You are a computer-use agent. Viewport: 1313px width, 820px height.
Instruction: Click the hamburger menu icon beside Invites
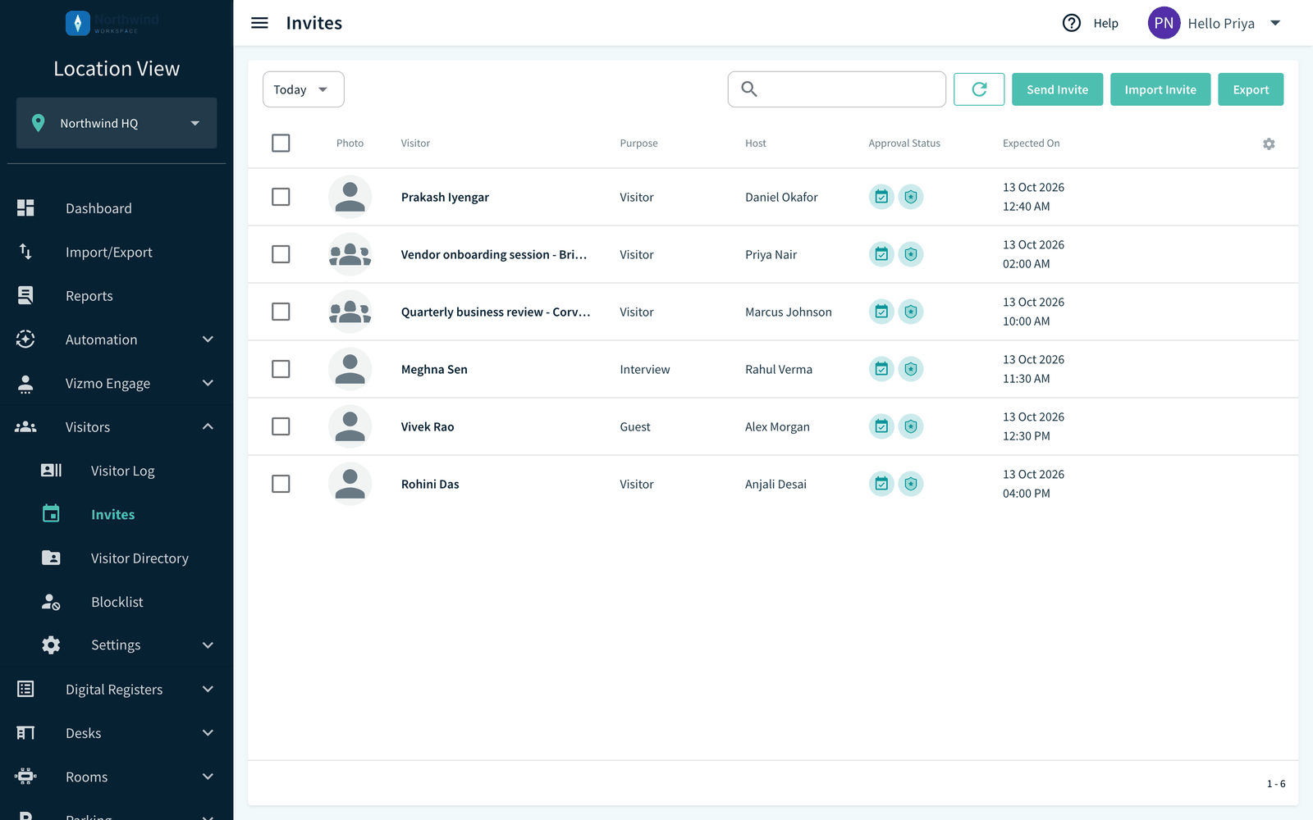[x=259, y=23]
